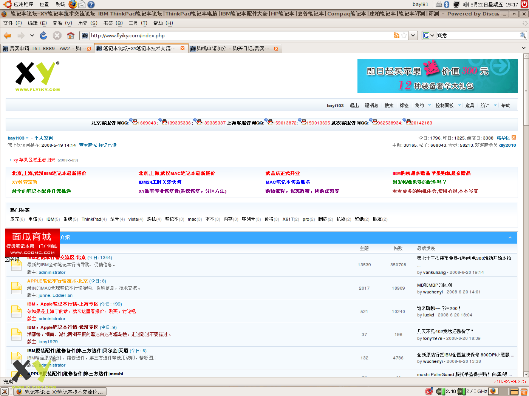The width and height of the screenshot is (529, 396).
Task: Open the 个人空间 link
Action: pos(44,138)
